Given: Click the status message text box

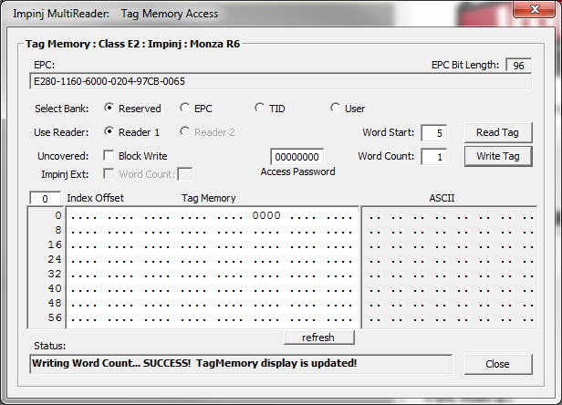Looking at the screenshot, I should point(241,363).
